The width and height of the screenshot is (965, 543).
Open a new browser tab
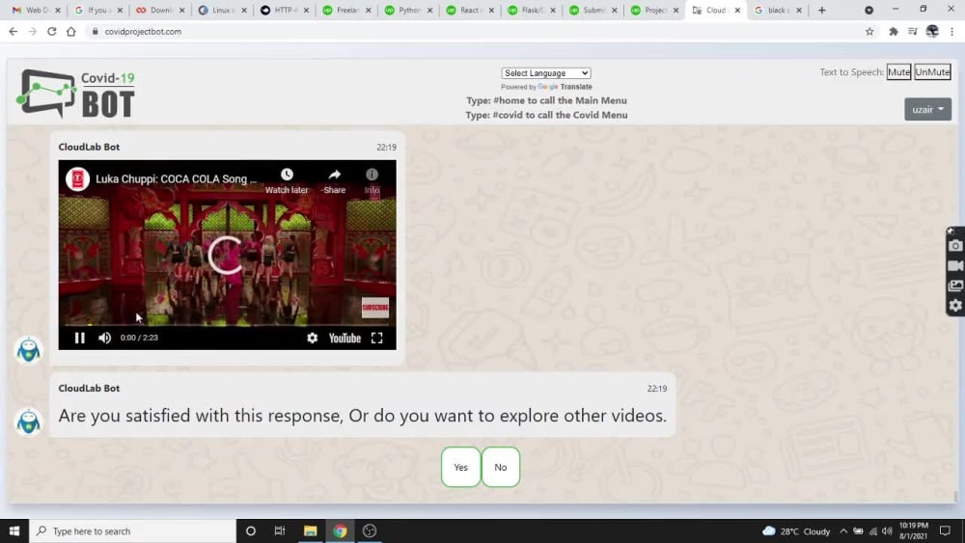(x=821, y=10)
